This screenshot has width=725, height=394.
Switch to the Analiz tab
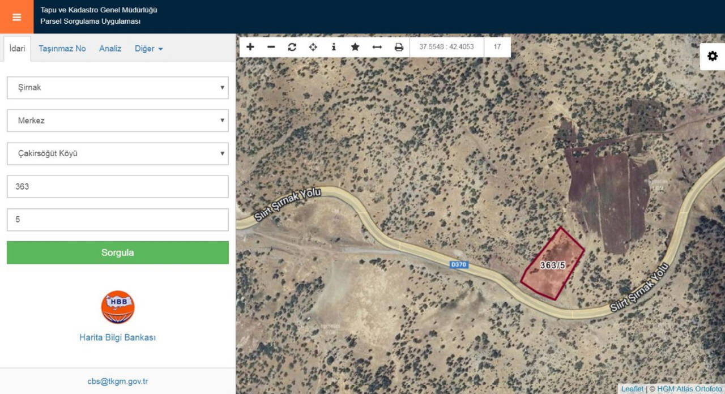point(110,49)
